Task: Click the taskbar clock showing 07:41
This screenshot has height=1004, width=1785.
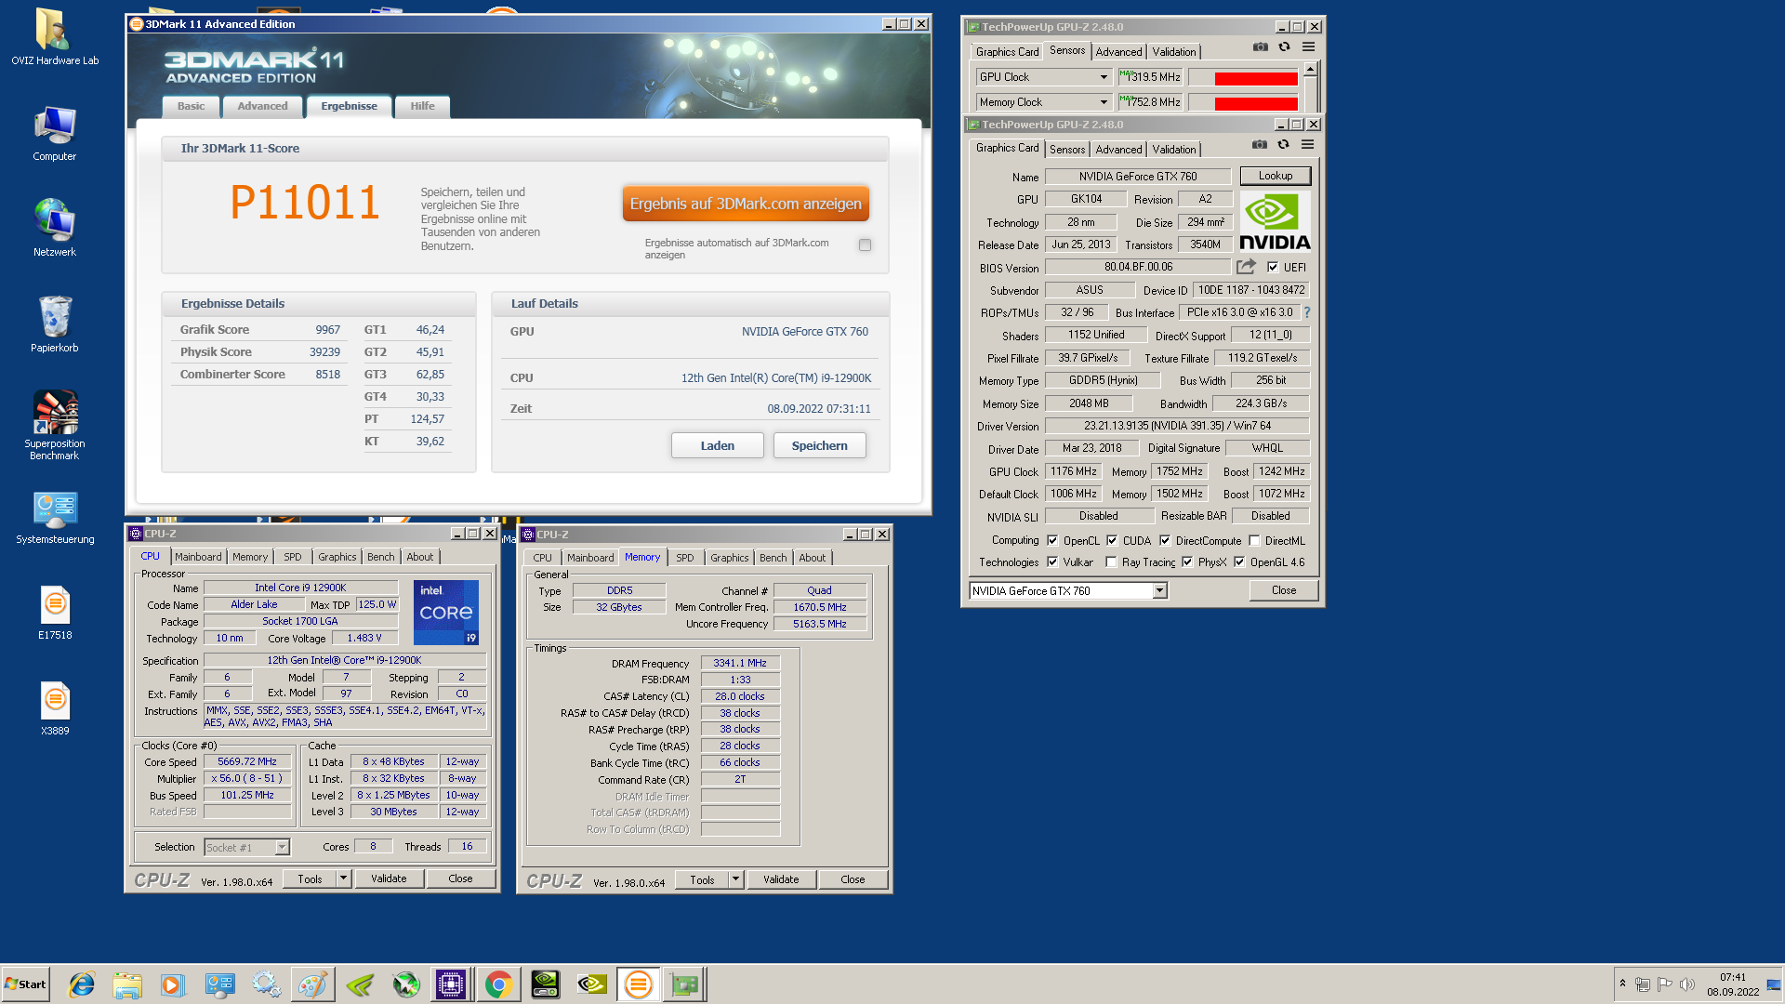Action: pyautogui.click(x=1732, y=977)
